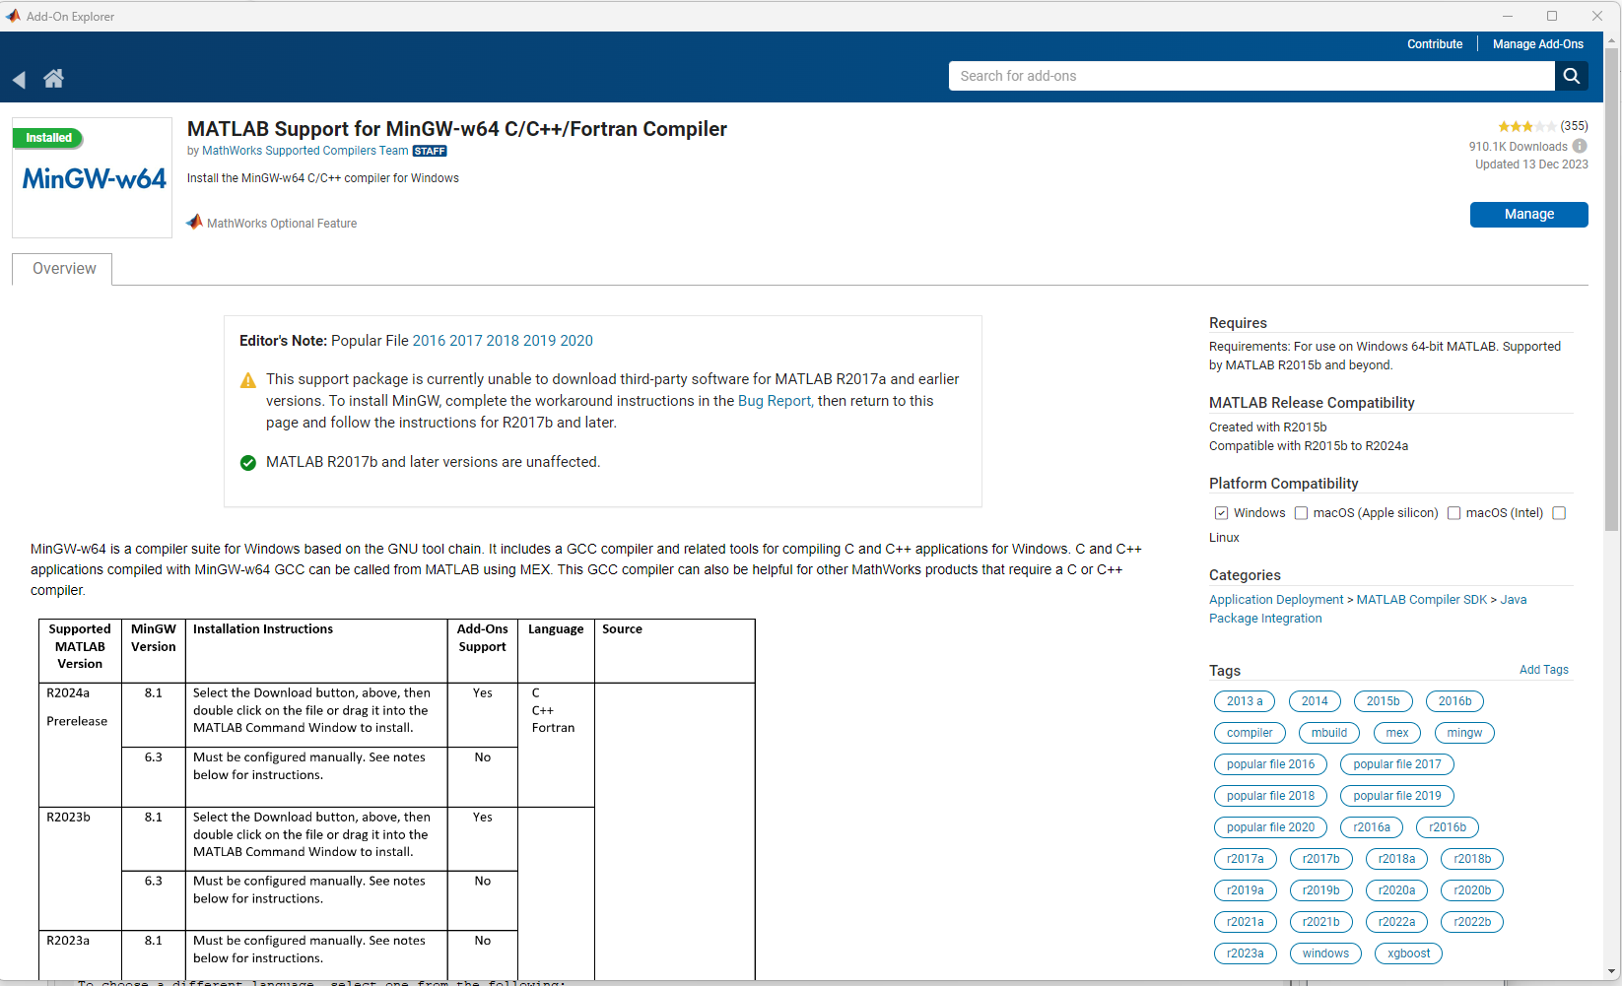Select the 'compiler' tag
The height and width of the screenshot is (986, 1622).
[1250, 733]
